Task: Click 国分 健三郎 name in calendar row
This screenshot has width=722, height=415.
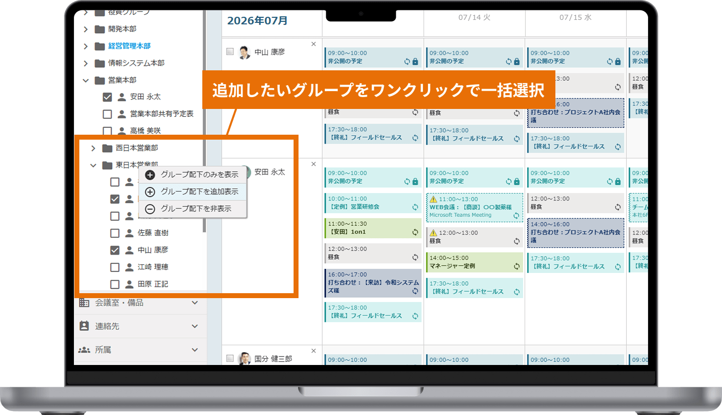Action: coord(273,359)
